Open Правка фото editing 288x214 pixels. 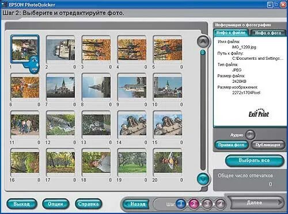[x=231, y=145]
